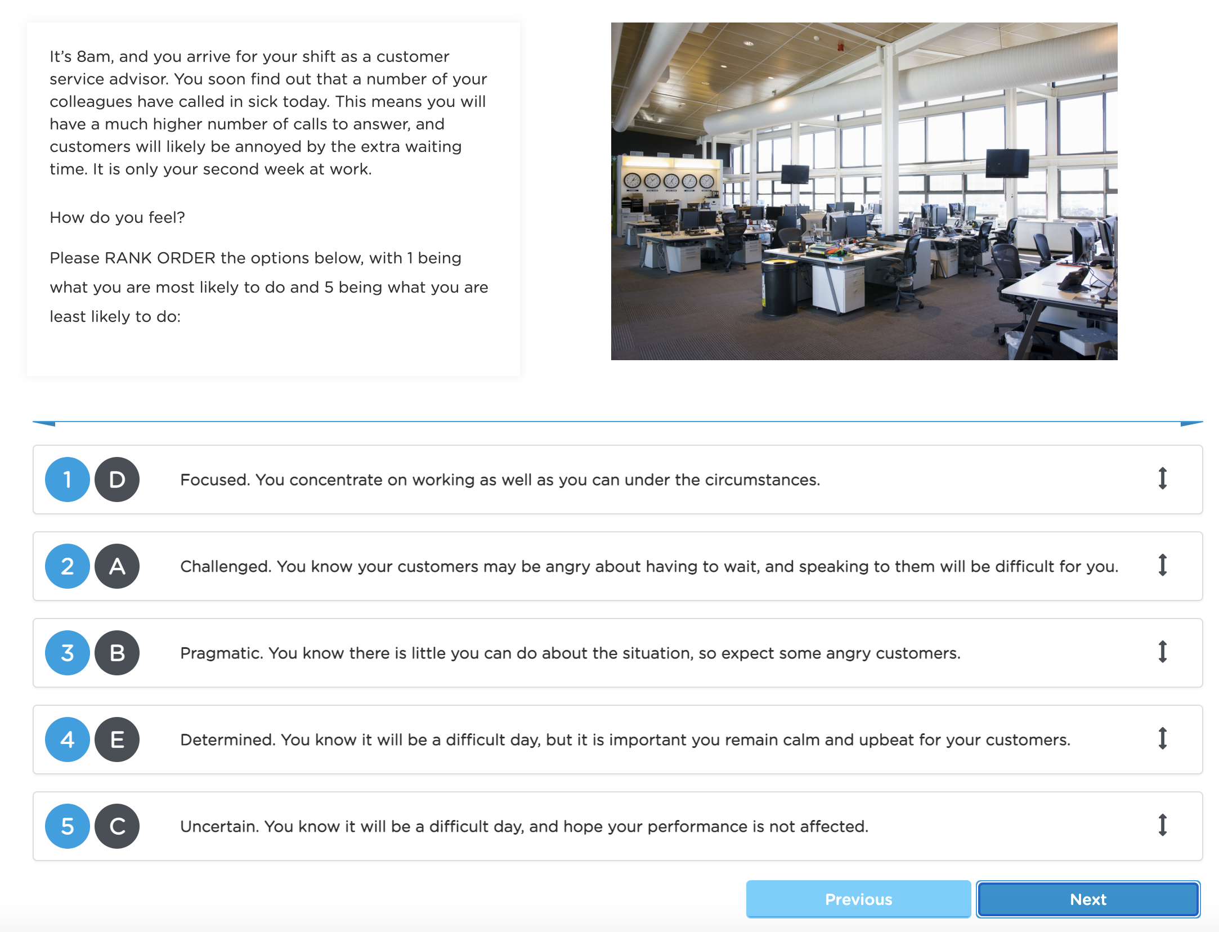Click the Next button to proceed

tap(1088, 899)
